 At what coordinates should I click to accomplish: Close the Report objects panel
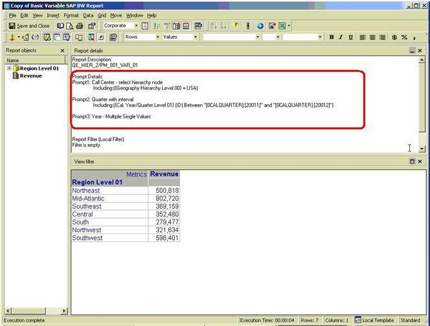tap(63, 50)
